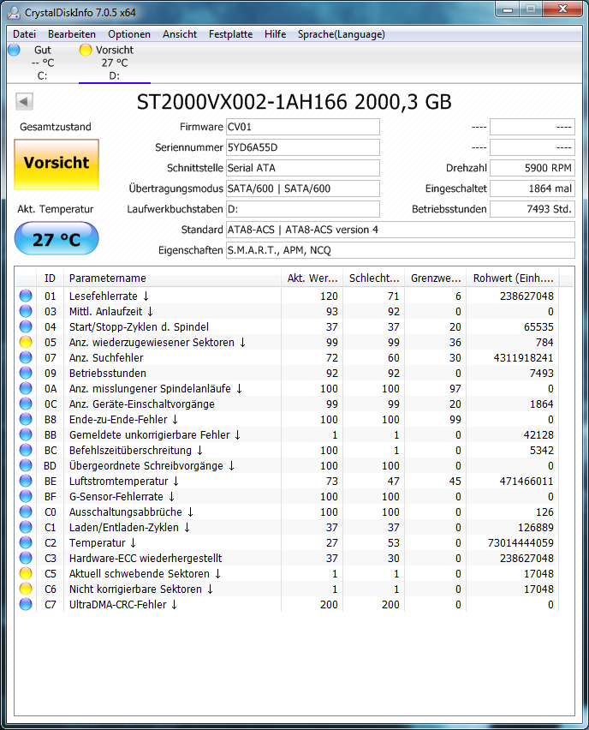589x730 pixels.
Task: Click status icon of row ID 09 Betriebsstunden
Action: coord(26,373)
